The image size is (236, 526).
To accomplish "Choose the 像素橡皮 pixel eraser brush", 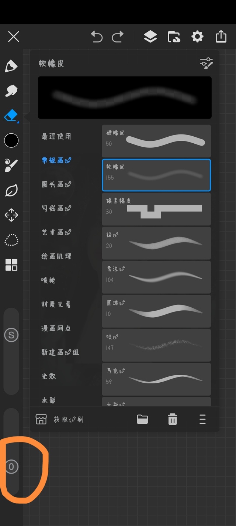I will [156, 209].
